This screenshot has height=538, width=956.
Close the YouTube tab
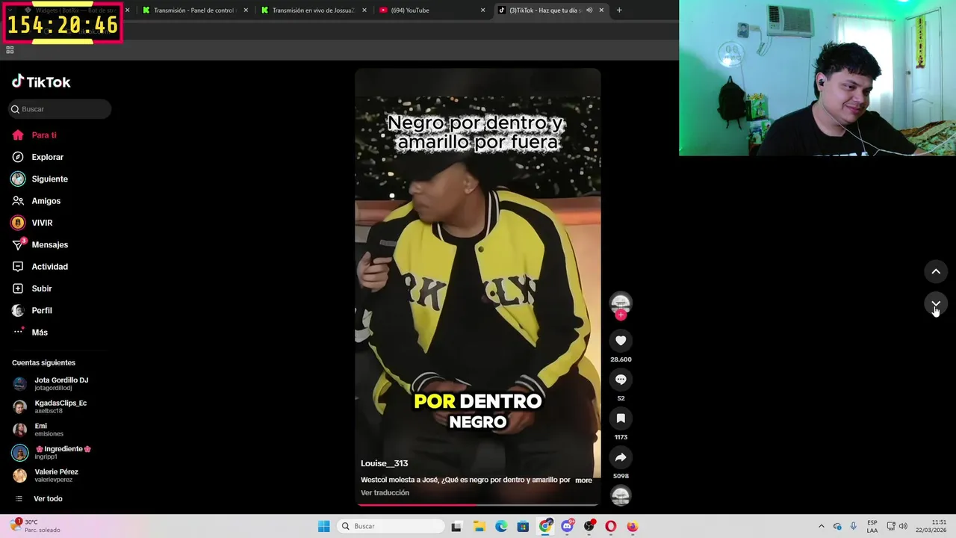[482, 10]
